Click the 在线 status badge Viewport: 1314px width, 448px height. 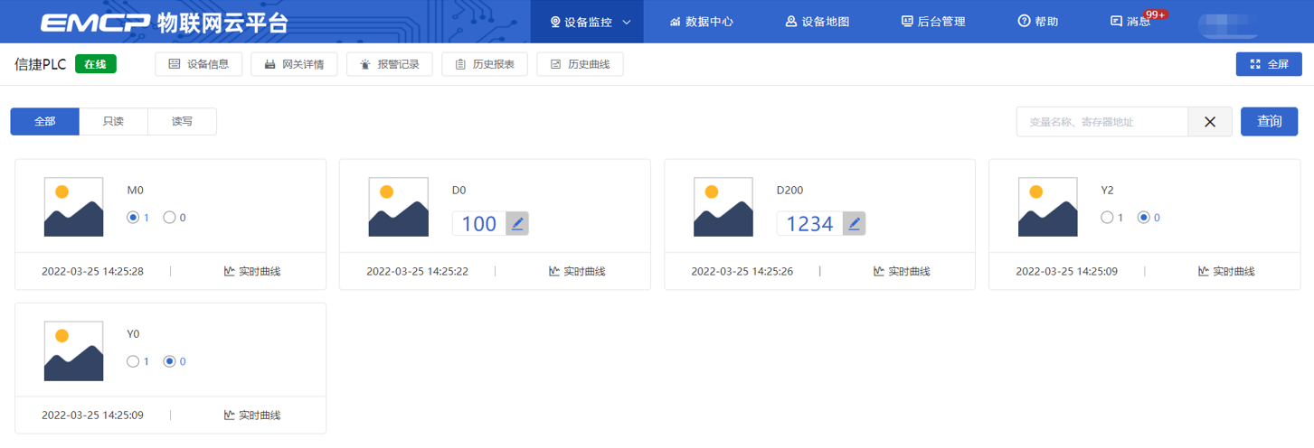click(96, 64)
